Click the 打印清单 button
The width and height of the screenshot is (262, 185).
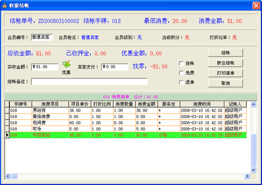click(x=225, y=73)
